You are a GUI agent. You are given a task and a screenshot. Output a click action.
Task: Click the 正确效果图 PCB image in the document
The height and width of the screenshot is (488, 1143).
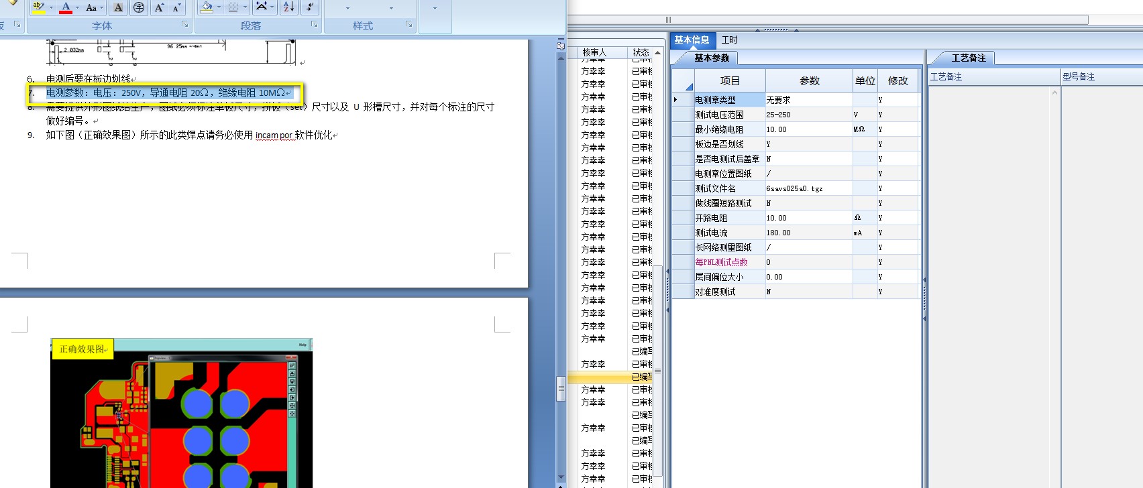coord(182,413)
